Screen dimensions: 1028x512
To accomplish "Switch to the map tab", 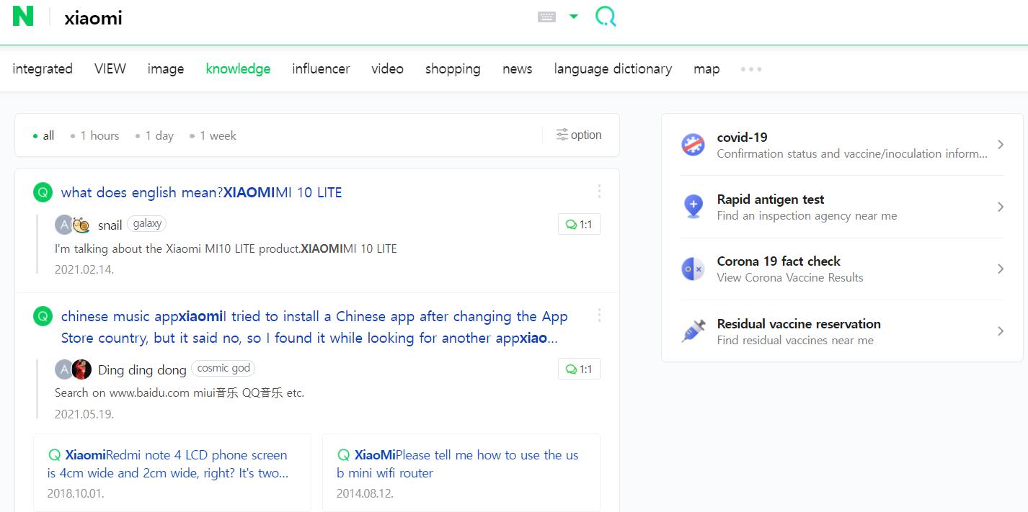I will coord(706,69).
